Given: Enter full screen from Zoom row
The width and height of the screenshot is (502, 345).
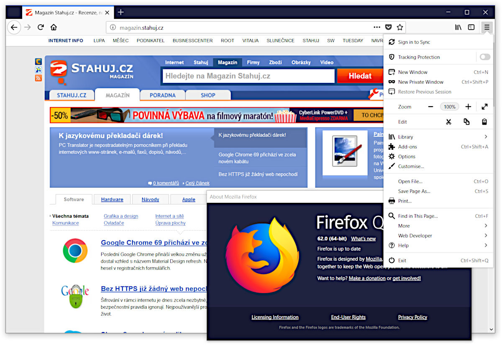Looking at the screenshot, I should click(x=484, y=107).
